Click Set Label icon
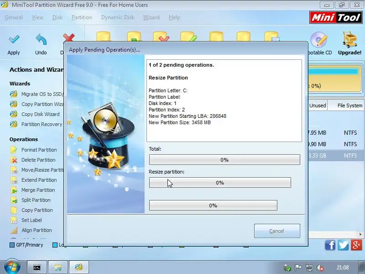365x274 pixels. click(x=14, y=220)
